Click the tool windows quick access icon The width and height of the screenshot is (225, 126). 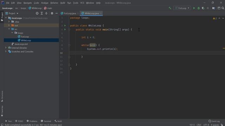pyautogui.click(x=2, y=125)
